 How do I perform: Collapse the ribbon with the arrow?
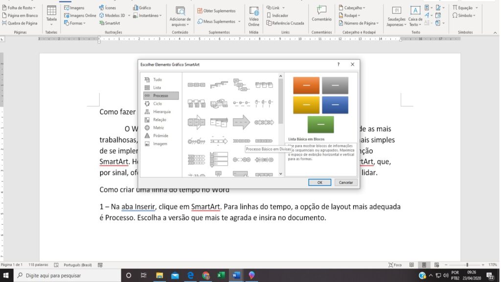[495, 33]
